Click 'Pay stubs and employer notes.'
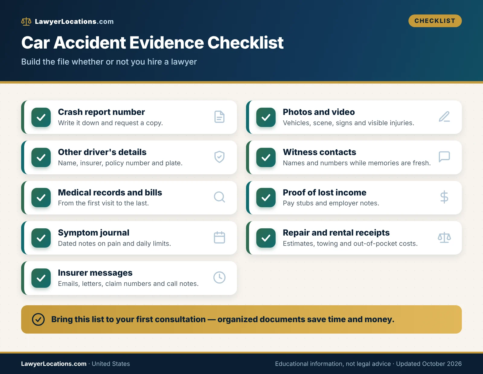Screen dimensions: 483x374 pyautogui.click(x=331, y=203)
